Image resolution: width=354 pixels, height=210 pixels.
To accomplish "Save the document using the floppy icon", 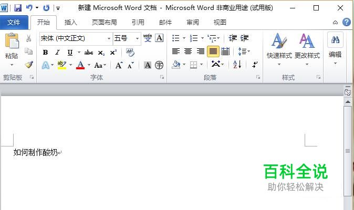I will pyautogui.click(x=18, y=8).
